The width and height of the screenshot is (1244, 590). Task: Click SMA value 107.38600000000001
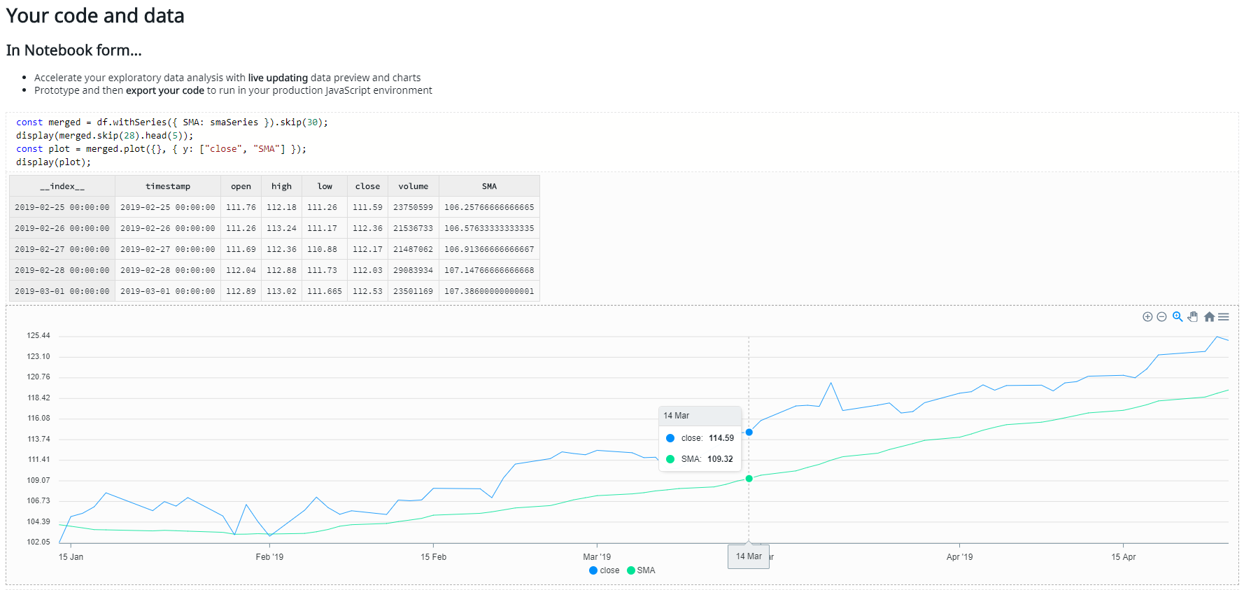[489, 291]
